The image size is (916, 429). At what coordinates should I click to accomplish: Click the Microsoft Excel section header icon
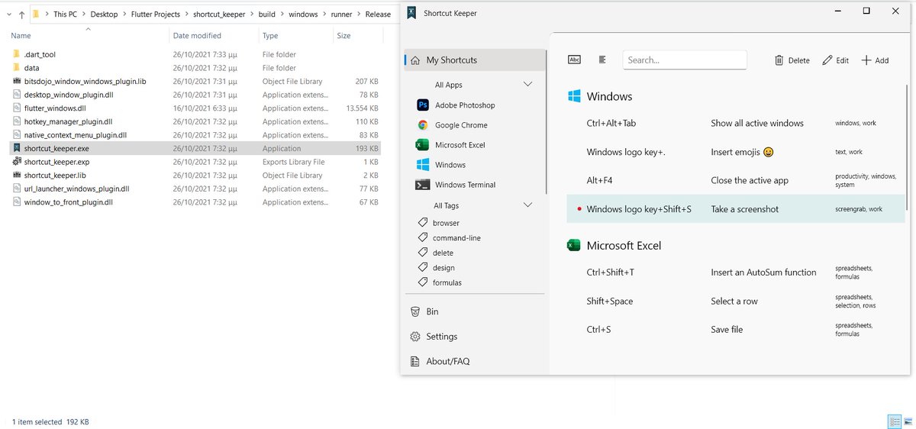tap(574, 245)
